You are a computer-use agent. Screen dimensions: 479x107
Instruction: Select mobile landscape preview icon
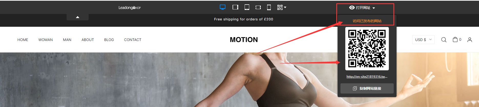(258, 7)
